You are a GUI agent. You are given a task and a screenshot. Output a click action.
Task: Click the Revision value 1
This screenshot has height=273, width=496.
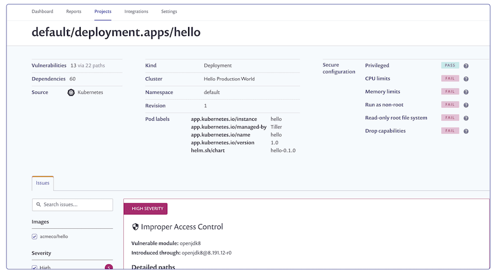(206, 106)
